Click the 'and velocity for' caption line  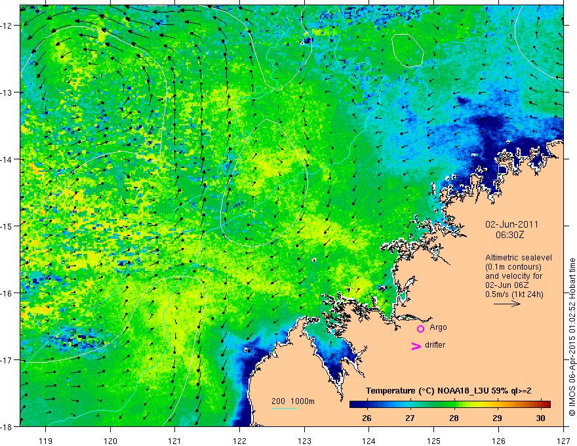[x=509, y=276]
